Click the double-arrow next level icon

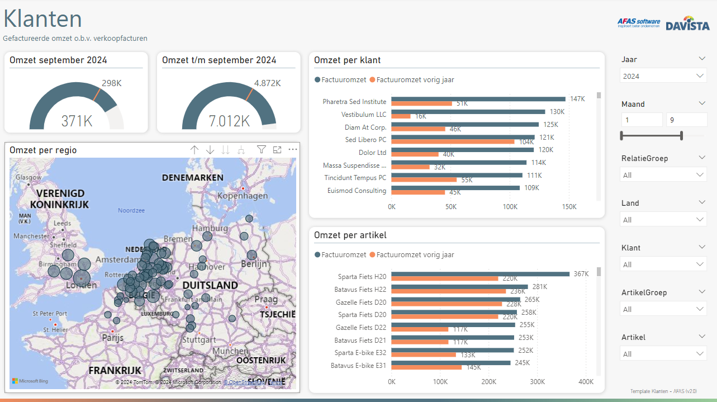pyautogui.click(x=226, y=150)
